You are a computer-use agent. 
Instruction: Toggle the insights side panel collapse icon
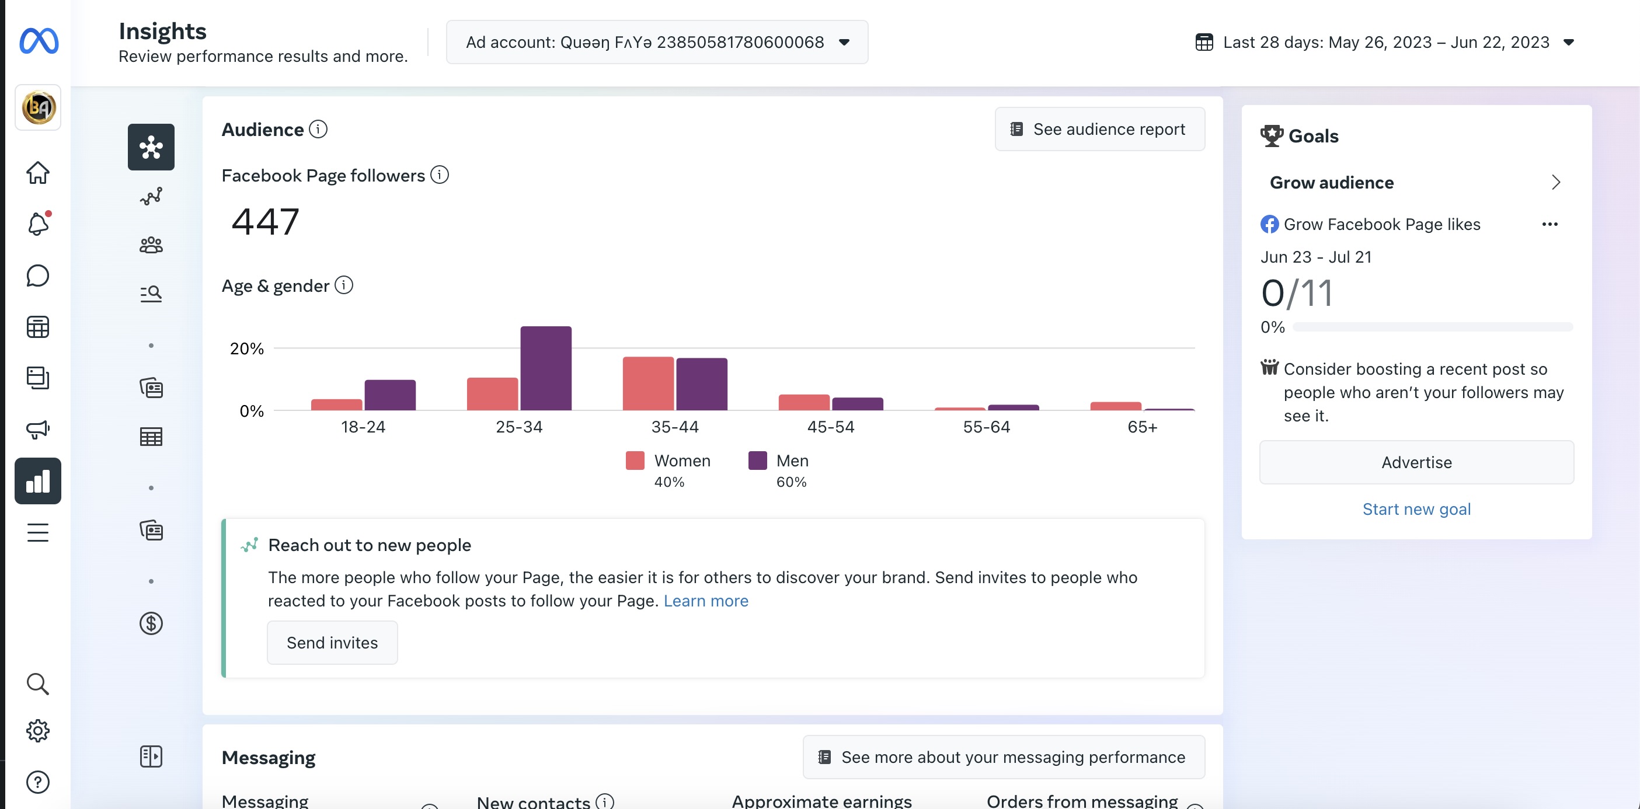pos(151,757)
